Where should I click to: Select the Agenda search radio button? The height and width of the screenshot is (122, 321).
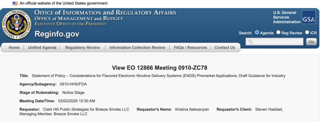[x=257, y=33]
